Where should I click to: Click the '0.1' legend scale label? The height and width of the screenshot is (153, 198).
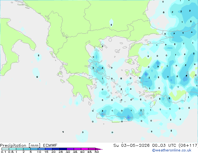3,152
